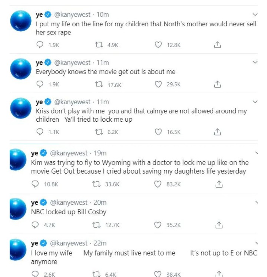
Task: Like the tweet with 12.8K likes
Action: coord(158,45)
